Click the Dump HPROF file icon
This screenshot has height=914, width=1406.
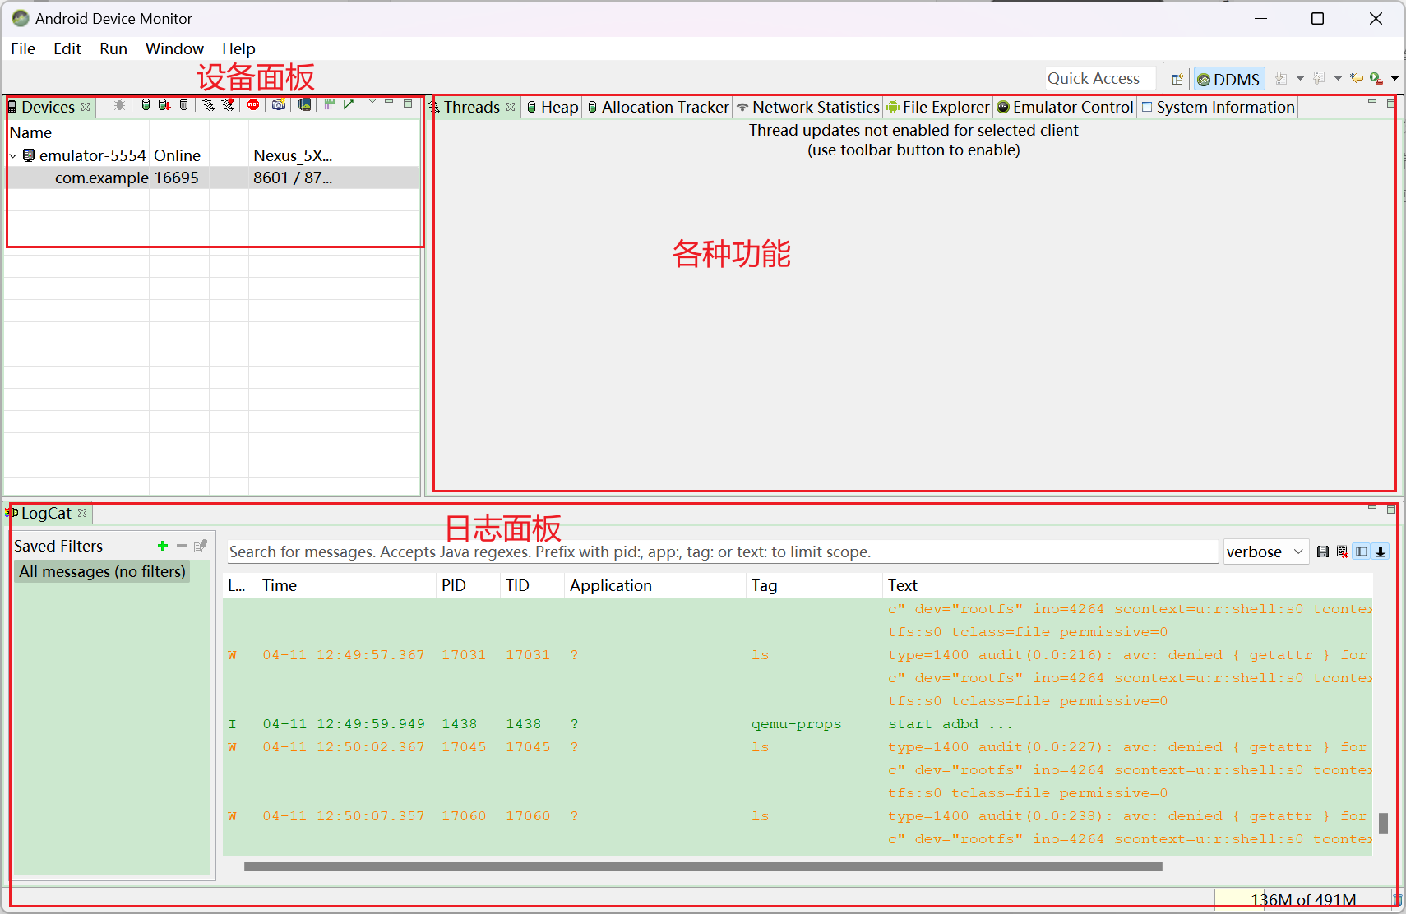[164, 105]
